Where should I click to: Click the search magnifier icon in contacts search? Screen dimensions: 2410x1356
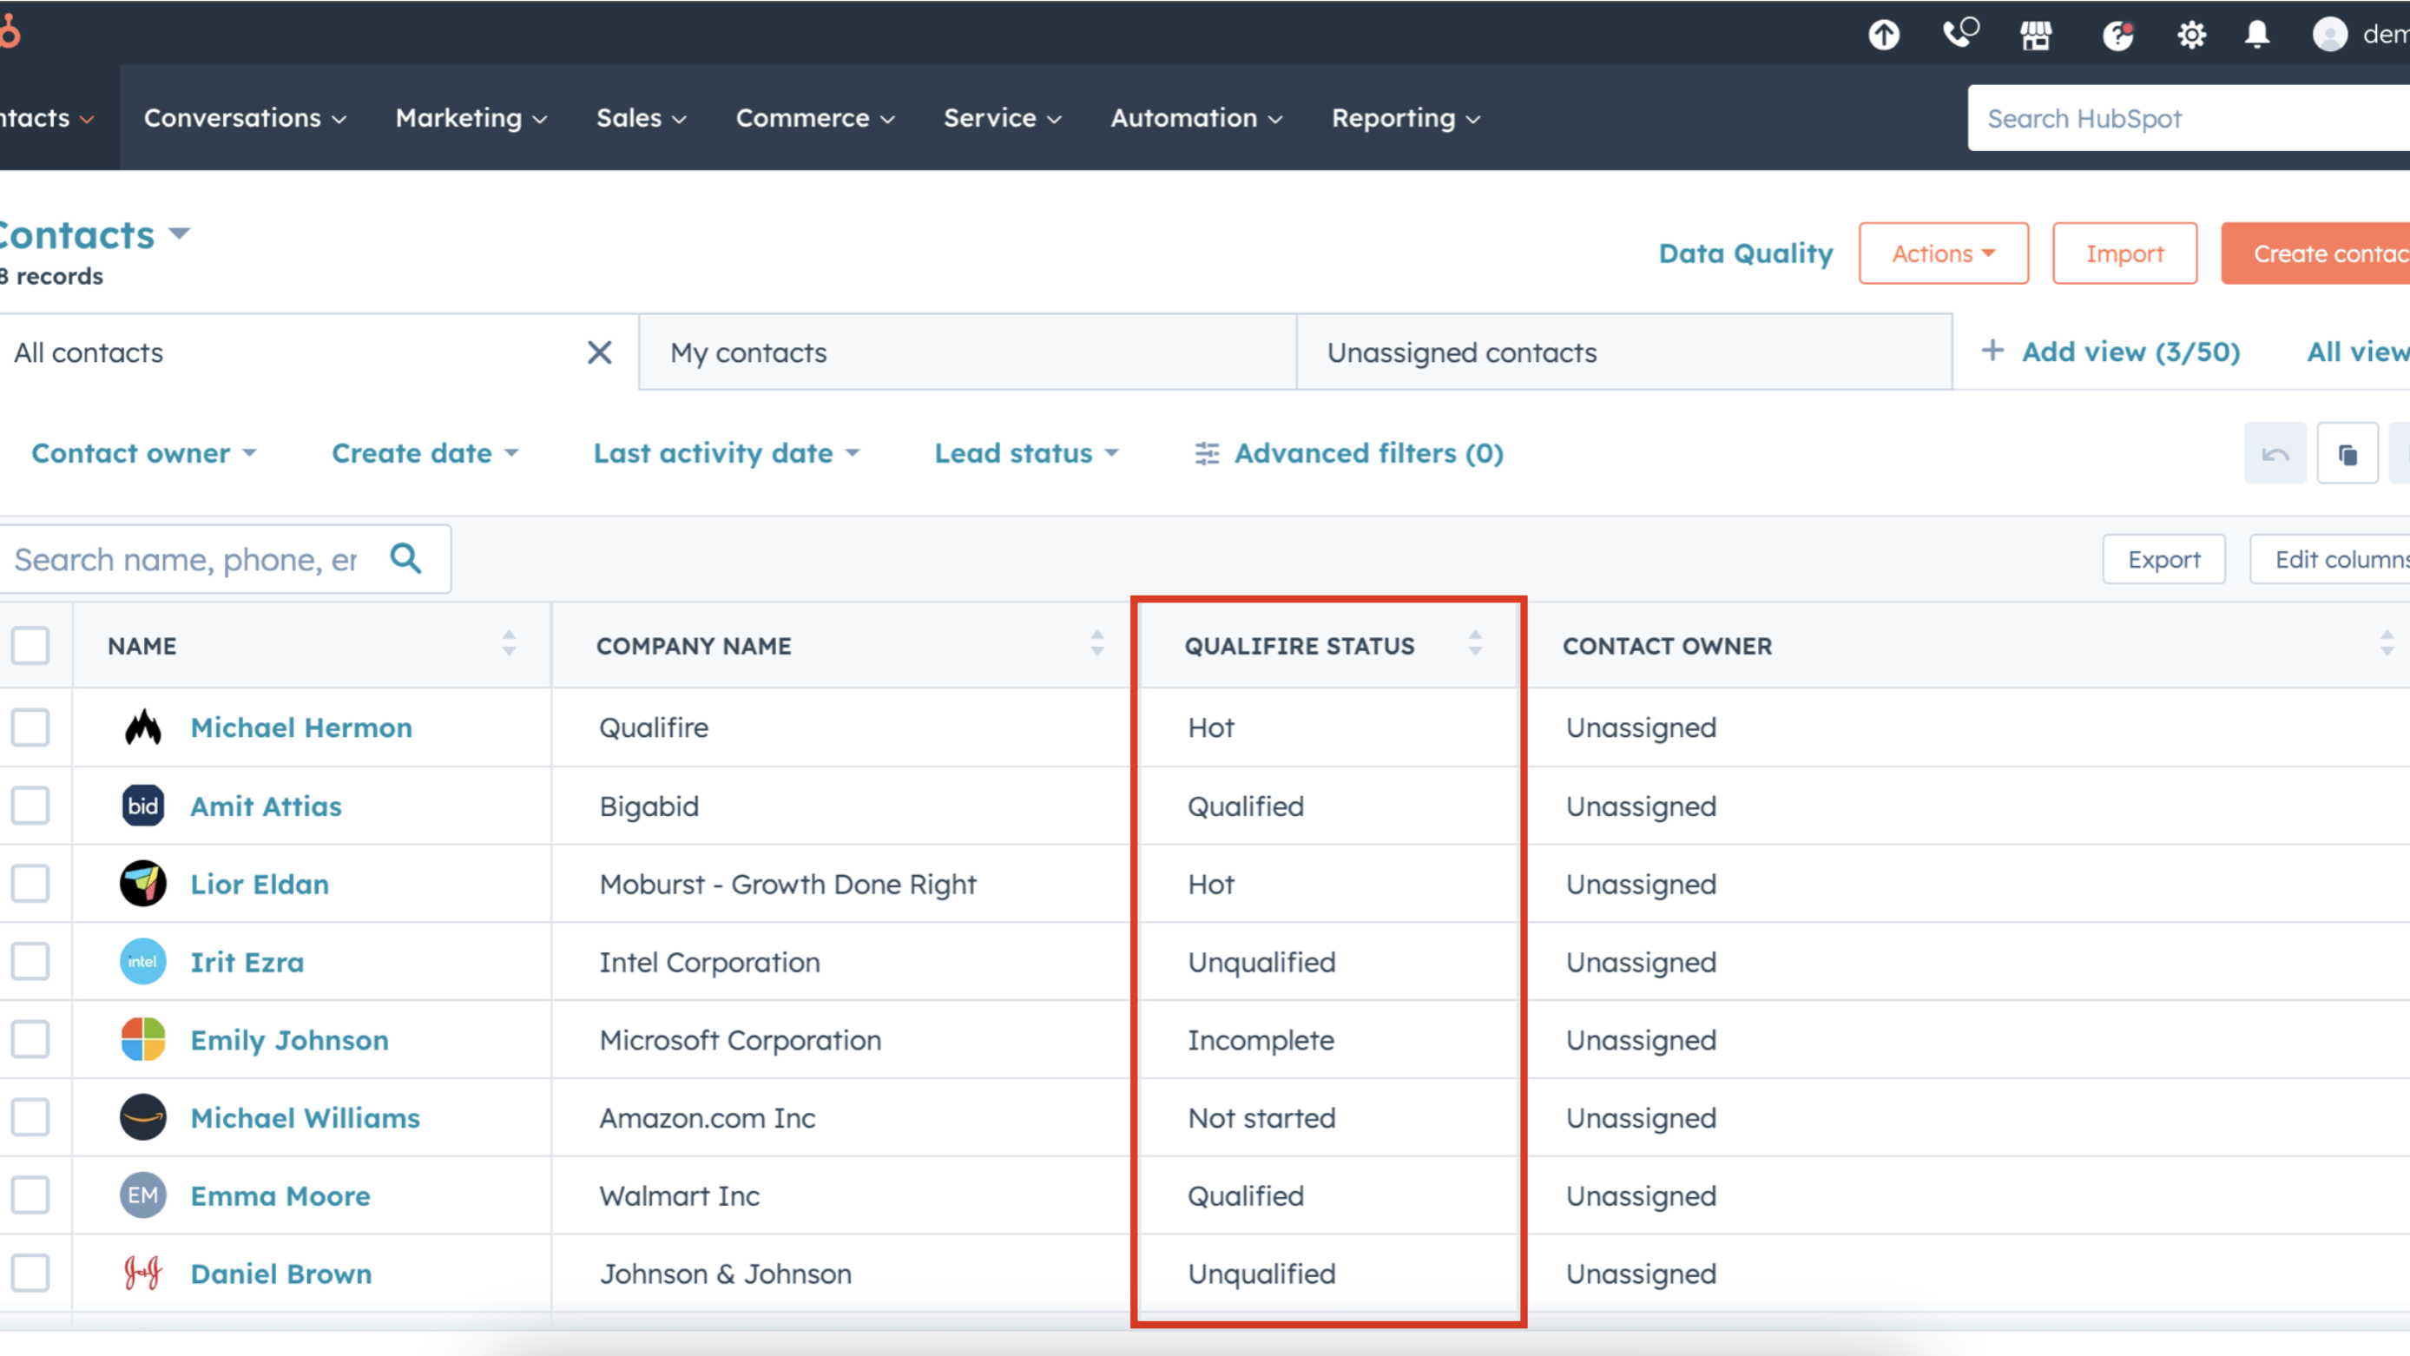[406, 559]
